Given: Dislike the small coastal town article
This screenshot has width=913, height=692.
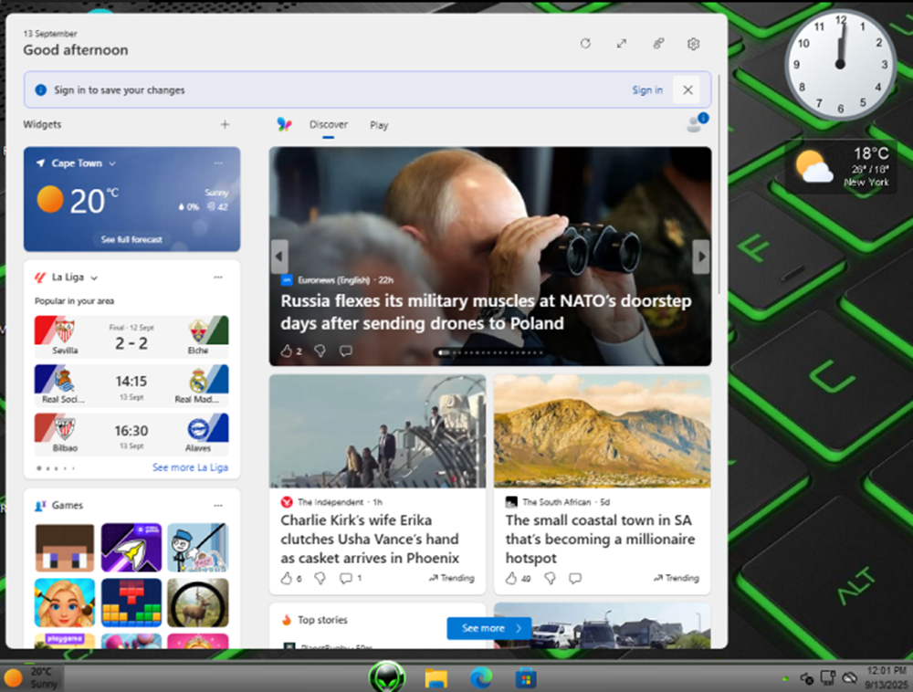Looking at the screenshot, I should [x=550, y=578].
